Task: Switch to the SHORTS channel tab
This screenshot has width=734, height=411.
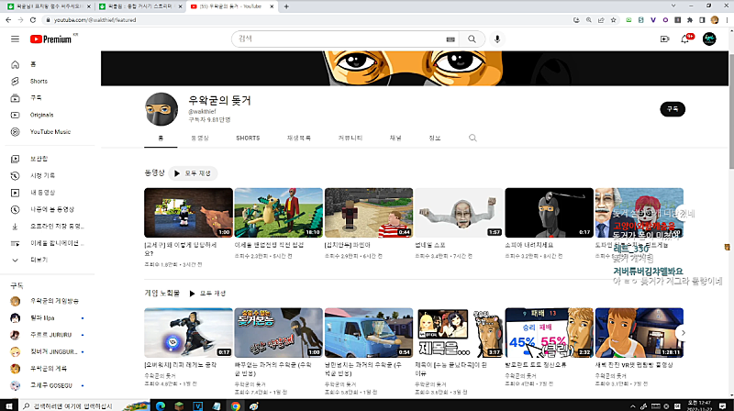Action: pos(248,138)
